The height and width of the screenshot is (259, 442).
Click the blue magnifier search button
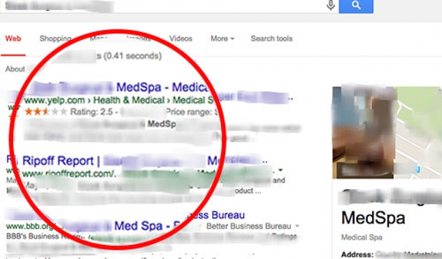[x=356, y=6]
